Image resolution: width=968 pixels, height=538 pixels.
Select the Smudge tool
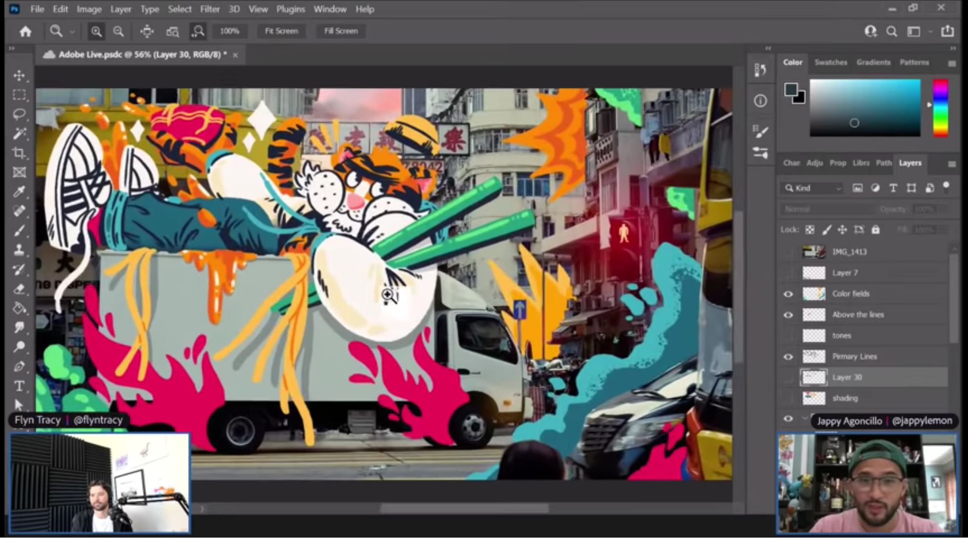(x=19, y=328)
